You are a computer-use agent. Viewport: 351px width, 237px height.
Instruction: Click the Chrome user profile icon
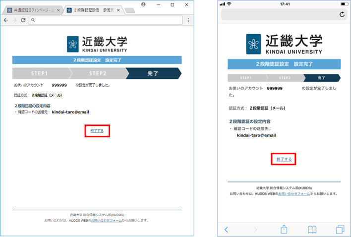click(x=143, y=4)
